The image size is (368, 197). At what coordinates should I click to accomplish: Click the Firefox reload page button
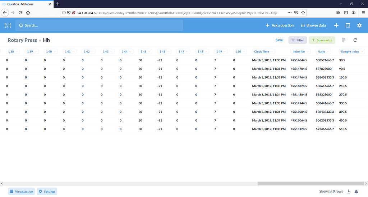20,13
